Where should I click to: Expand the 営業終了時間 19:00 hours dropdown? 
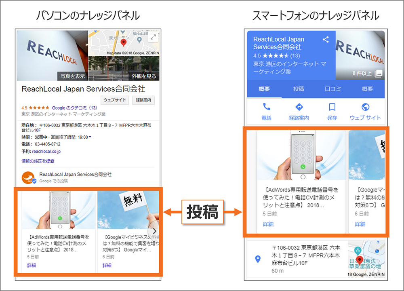click(x=90, y=137)
